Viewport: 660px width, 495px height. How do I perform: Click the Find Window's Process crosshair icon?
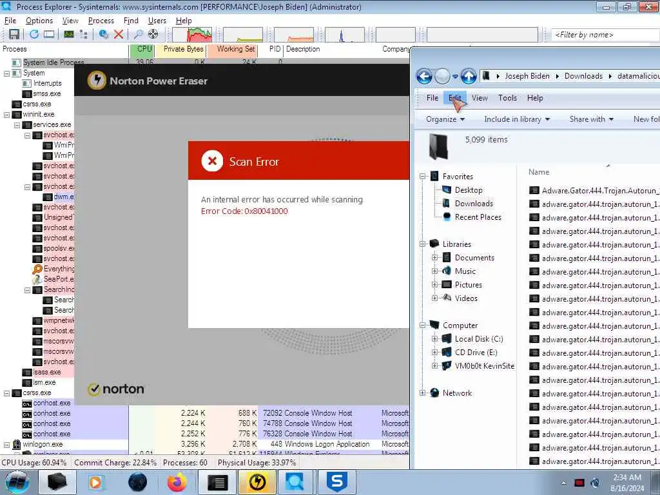pos(153,35)
